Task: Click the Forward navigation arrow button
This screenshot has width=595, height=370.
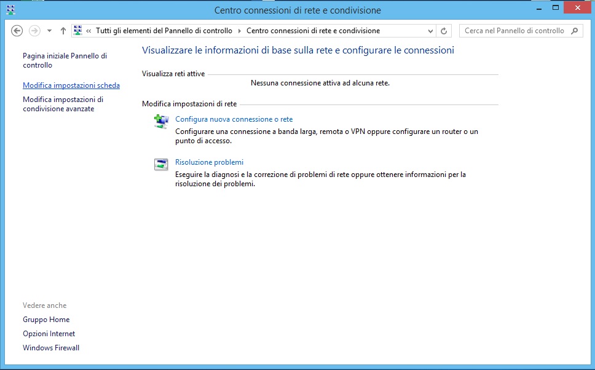Action: pos(35,31)
